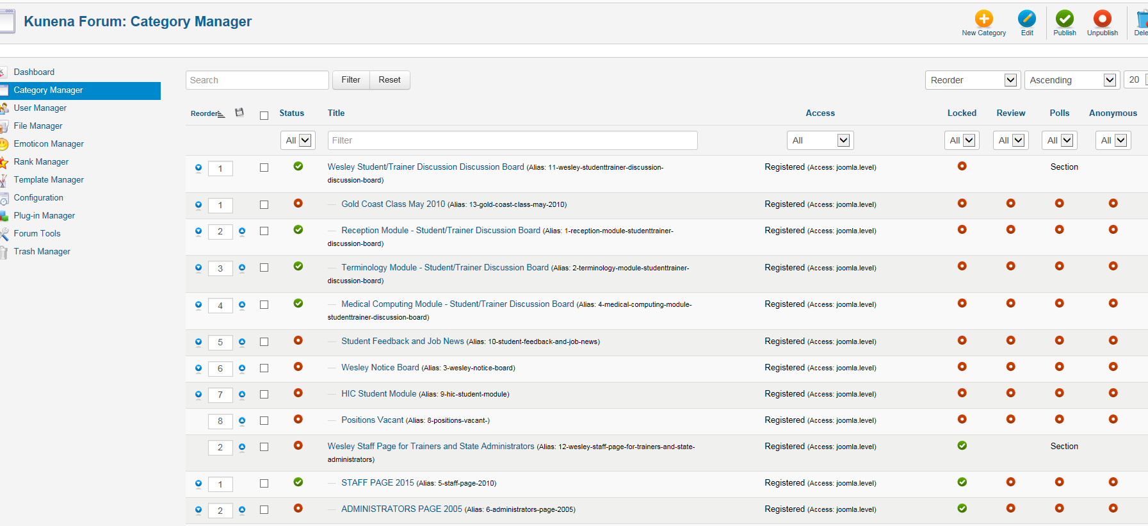Open Positions Vacant category link
Screen dimensions: 1148x526
click(372, 420)
